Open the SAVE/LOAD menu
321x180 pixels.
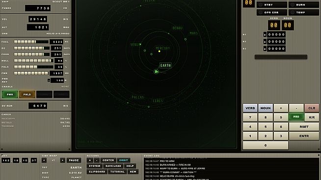pyautogui.click(x=113, y=166)
